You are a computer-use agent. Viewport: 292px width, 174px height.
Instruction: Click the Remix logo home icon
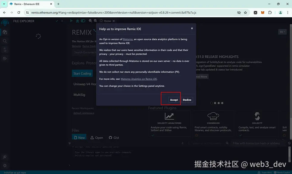point(5,22)
